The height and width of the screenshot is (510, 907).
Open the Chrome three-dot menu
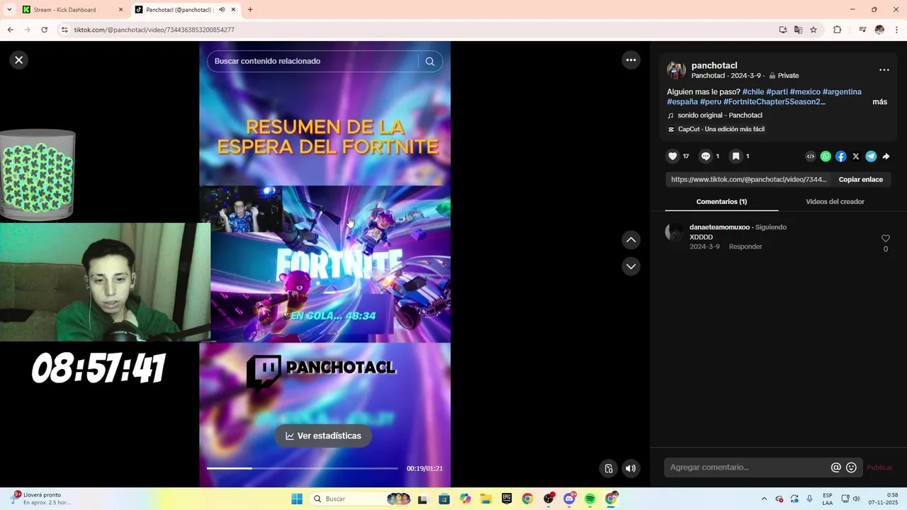(x=897, y=30)
